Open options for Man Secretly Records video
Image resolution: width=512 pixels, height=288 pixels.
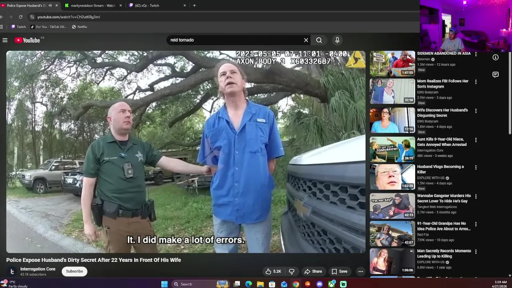point(476,252)
